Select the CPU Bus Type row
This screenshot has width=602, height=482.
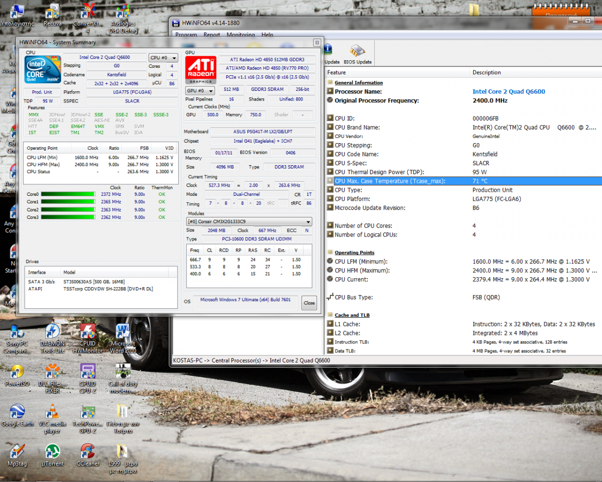(464, 297)
